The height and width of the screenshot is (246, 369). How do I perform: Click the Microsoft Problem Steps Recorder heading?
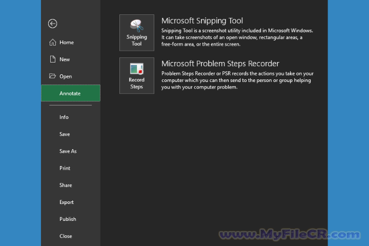click(x=220, y=64)
